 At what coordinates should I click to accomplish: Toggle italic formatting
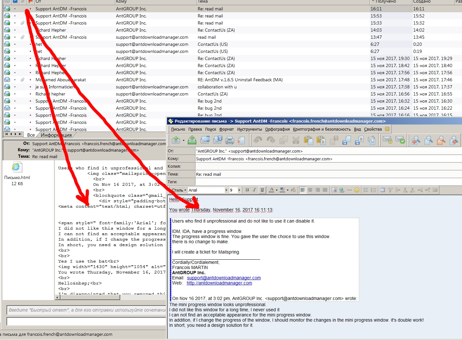[254, 190]
